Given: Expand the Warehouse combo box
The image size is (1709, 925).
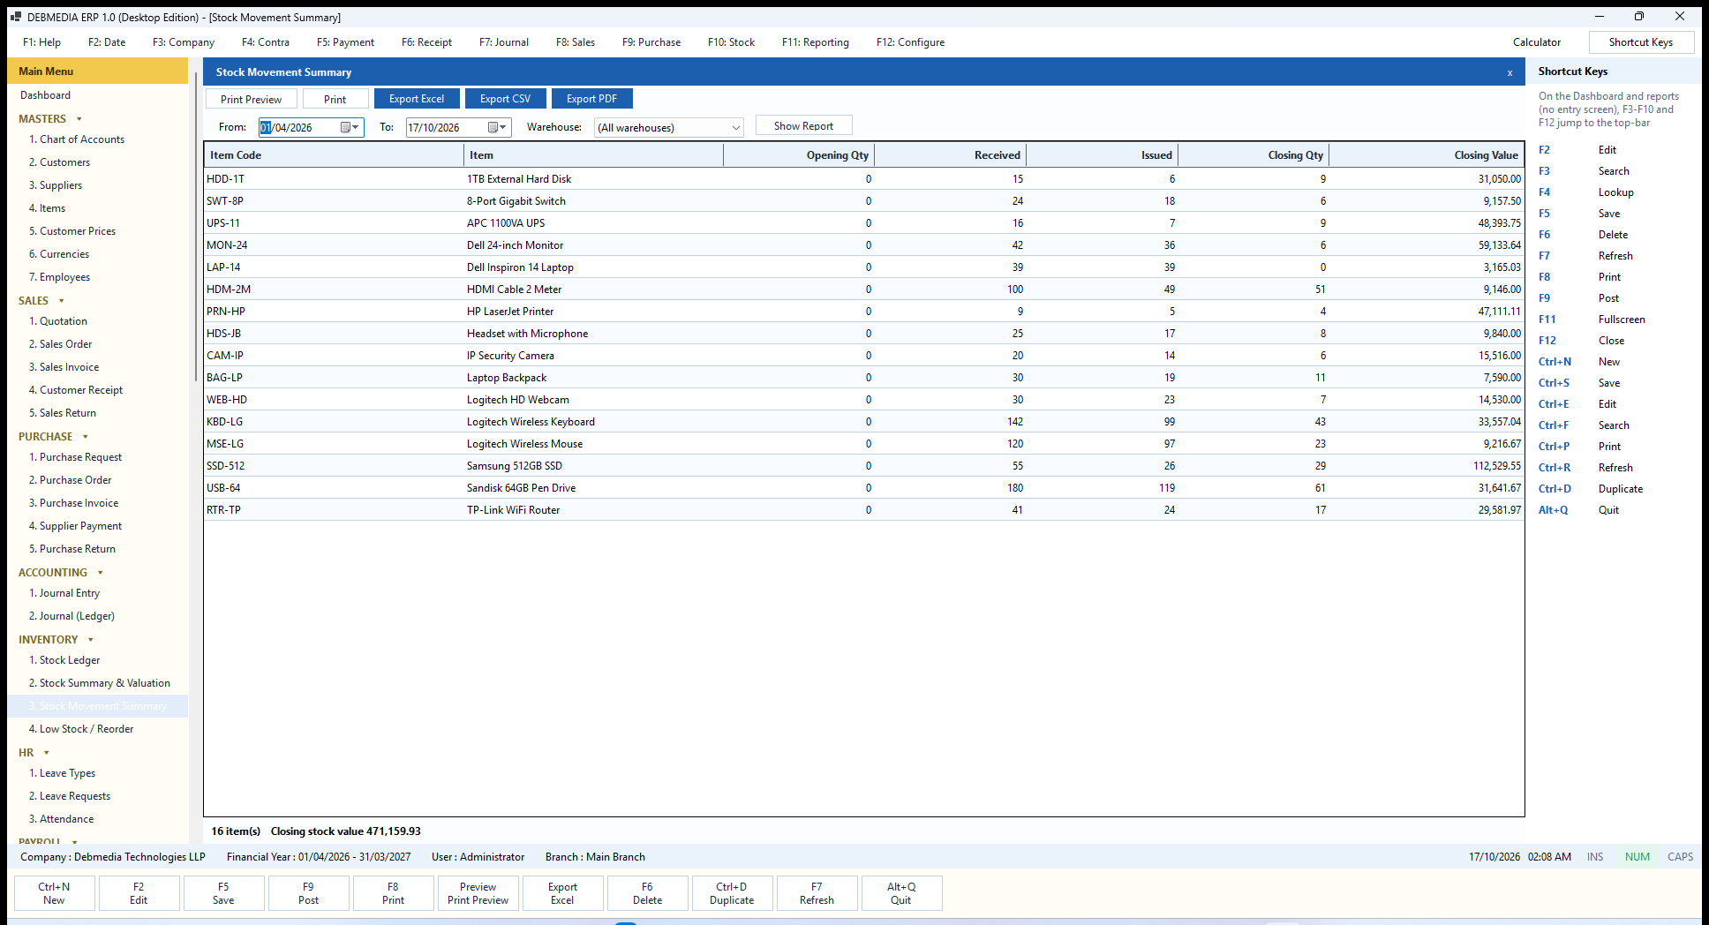Looking at the screenshot, I should 735,128.
